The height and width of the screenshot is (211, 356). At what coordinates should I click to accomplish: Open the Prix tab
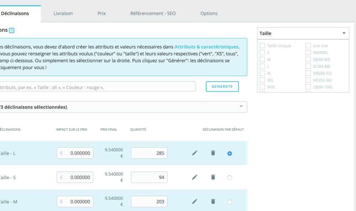pos(101,14)
